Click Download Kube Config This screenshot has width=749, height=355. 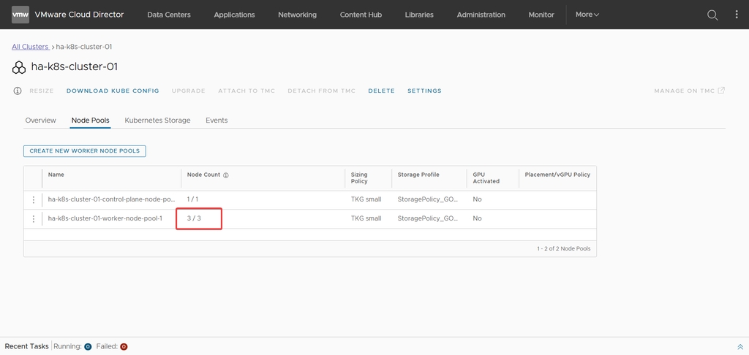[113, 91]
